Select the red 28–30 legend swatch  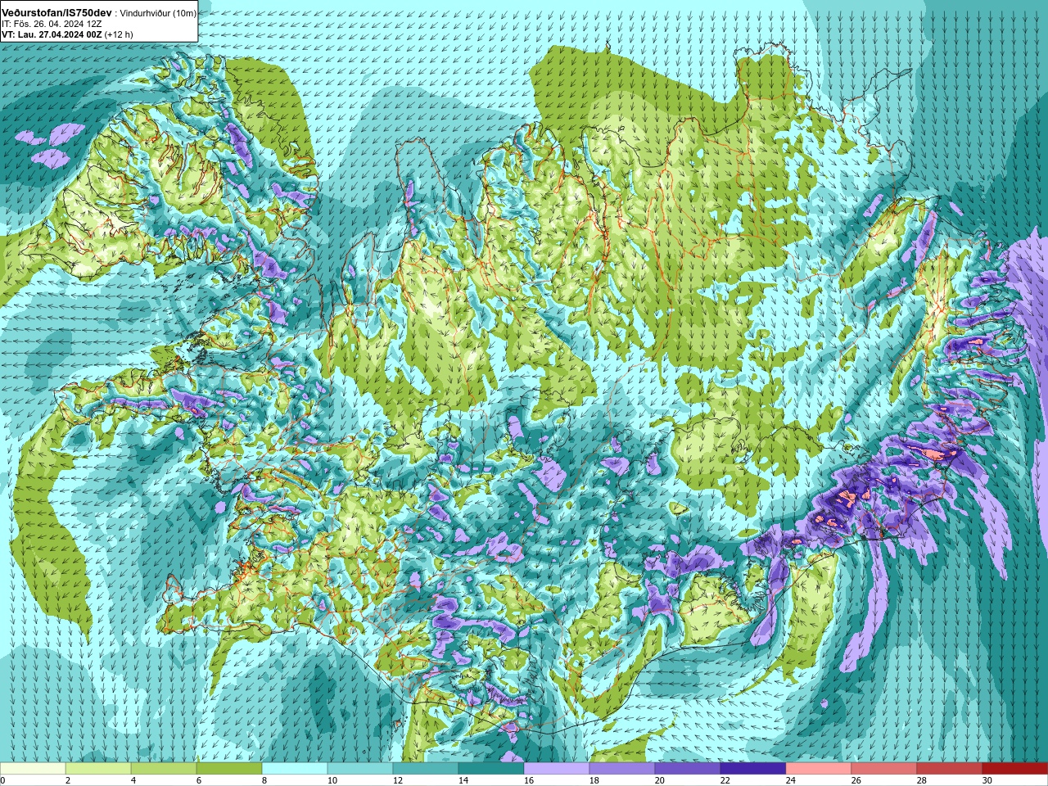click(x=950, y=769)
